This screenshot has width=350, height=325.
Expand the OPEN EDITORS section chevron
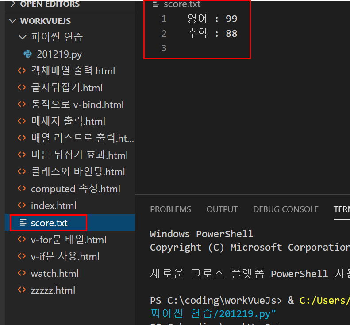click(x=13, y=4)
